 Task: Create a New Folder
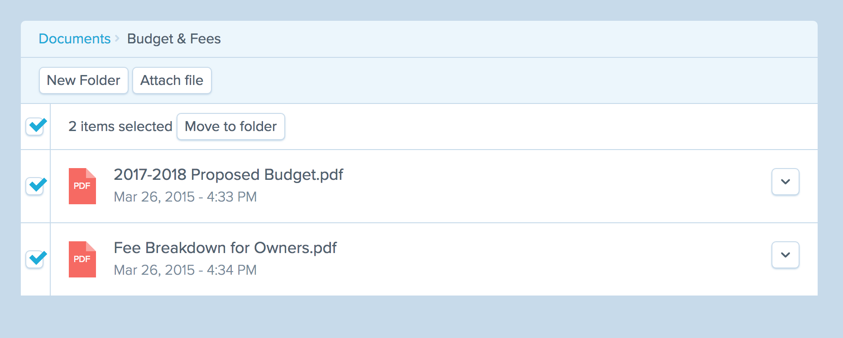pos(84,80)
